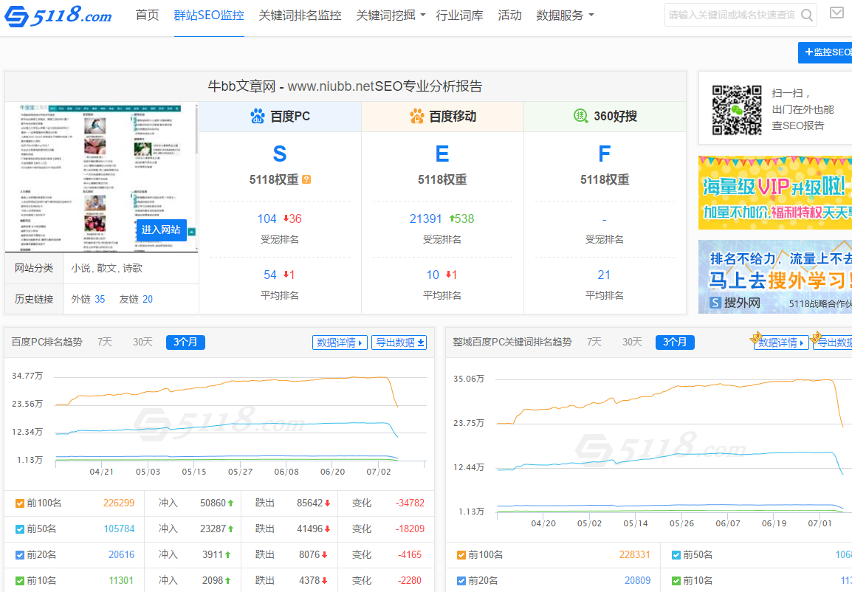The image size is (852, 592).
Task: Click the search magnifier icon
Action: 807,16
